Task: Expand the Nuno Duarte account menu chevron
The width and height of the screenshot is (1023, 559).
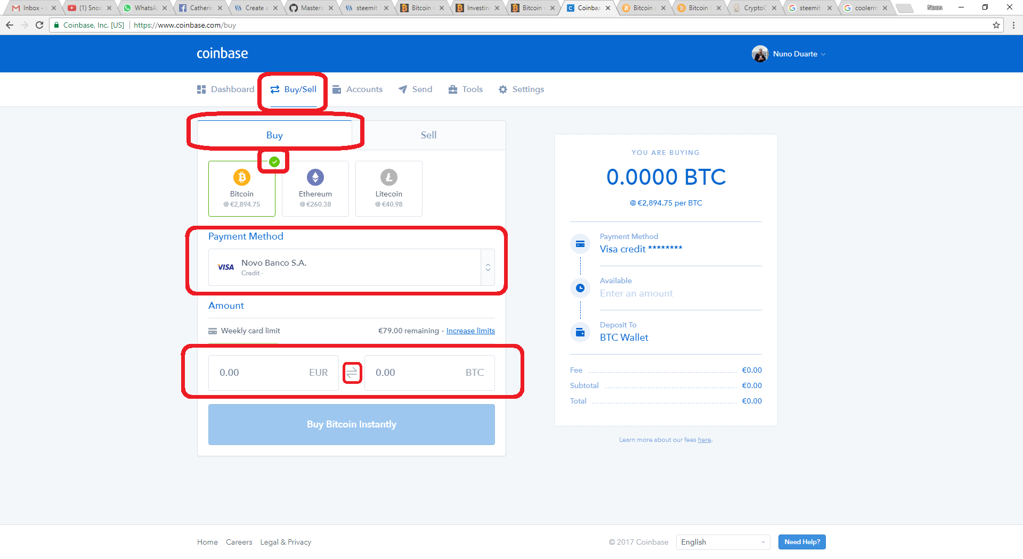Action: [823, 54]
